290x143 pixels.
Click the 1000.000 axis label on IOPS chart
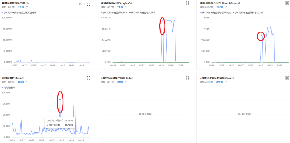click(x=205, y=40)
